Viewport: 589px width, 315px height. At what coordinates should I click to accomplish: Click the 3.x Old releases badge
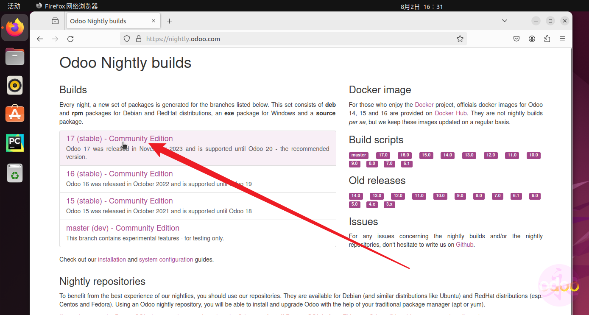pyautogui.click(x=389, y=204)
